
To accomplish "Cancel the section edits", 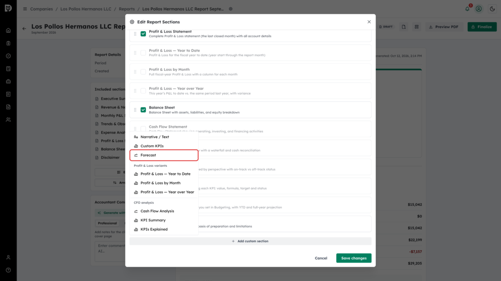I will click(321, 258).
